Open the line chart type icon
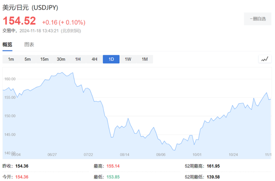 coord(265,59)
